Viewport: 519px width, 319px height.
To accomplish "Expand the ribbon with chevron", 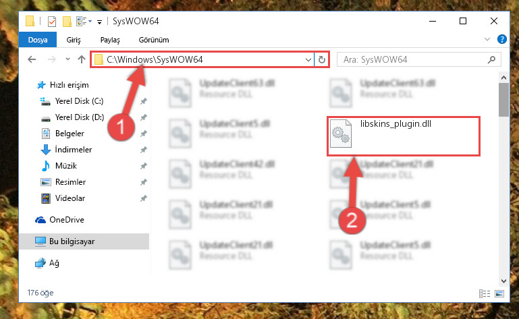I will click(487, 39).
